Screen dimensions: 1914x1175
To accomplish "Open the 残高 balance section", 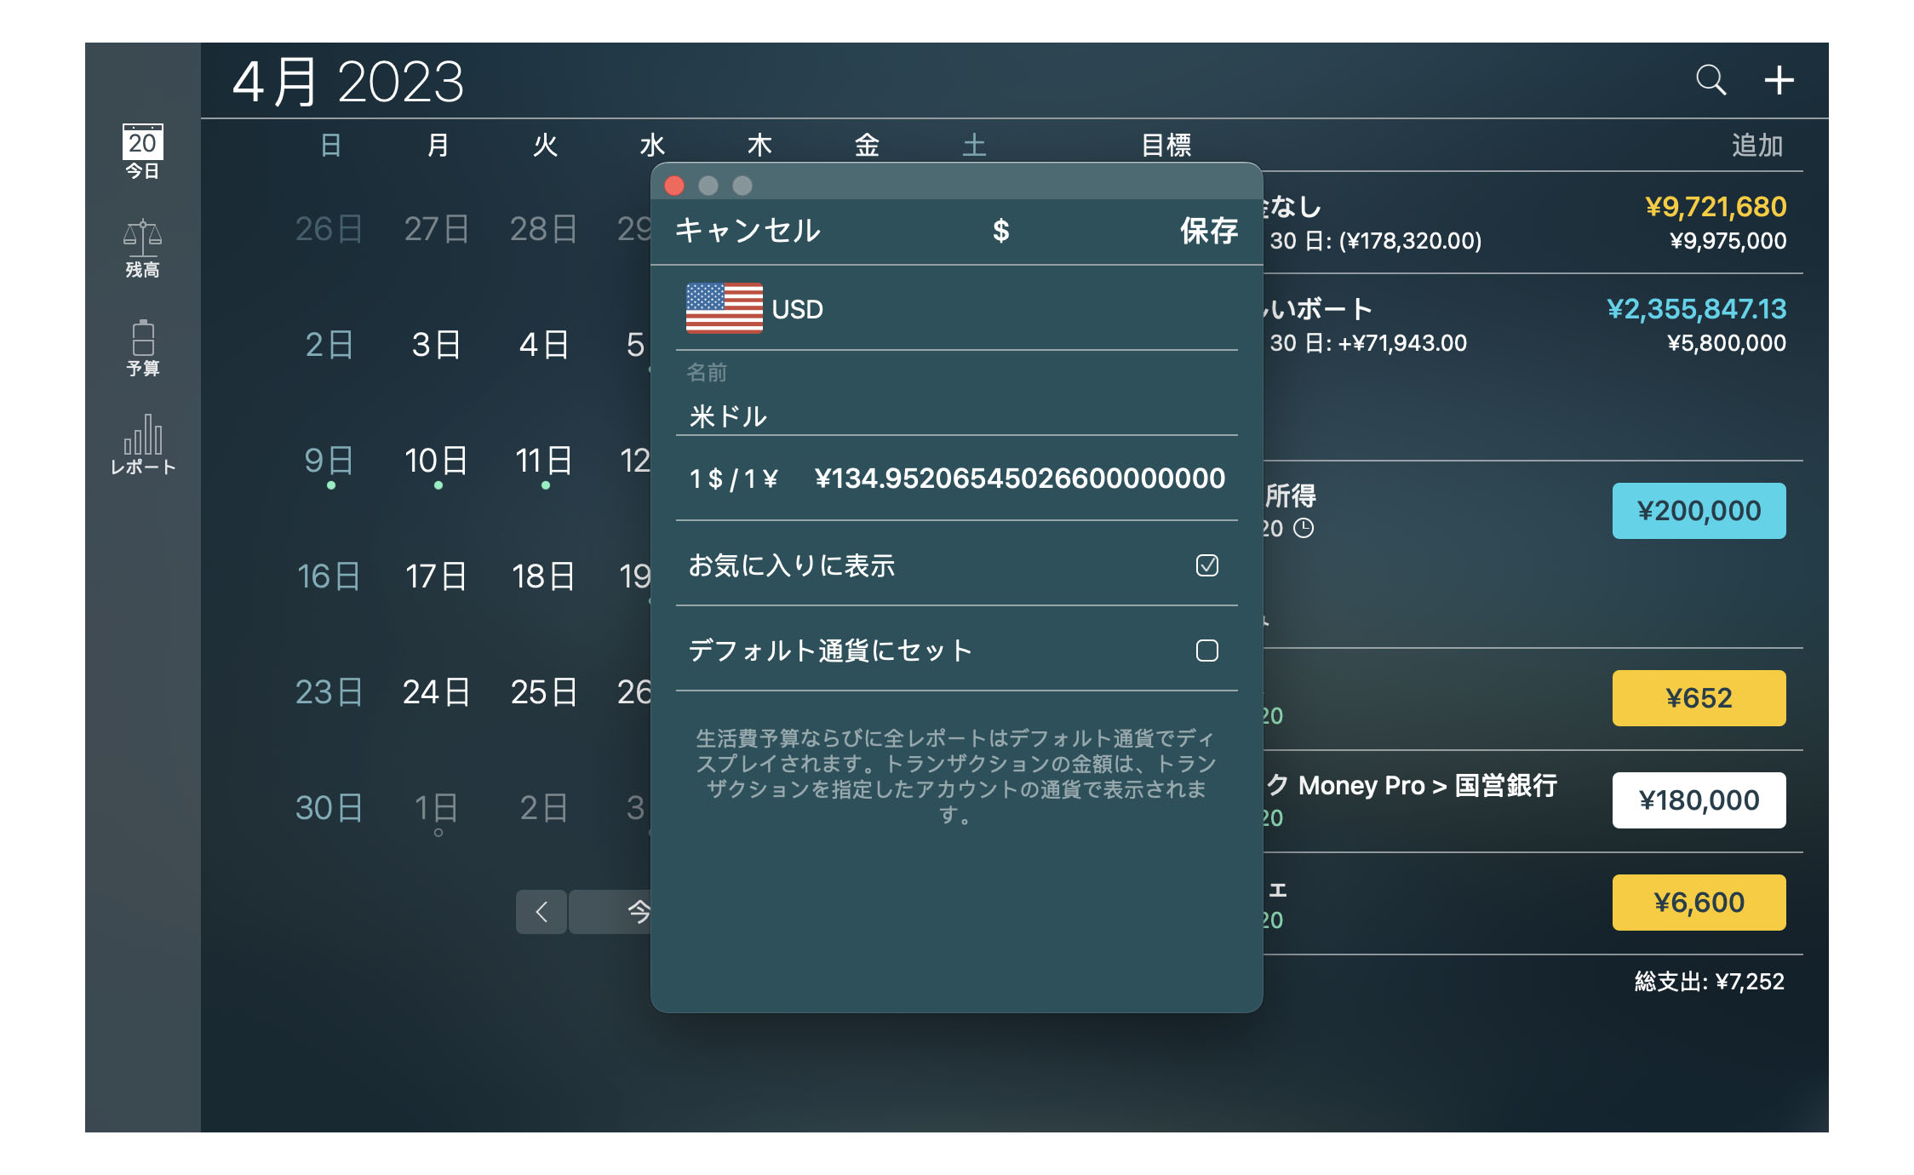I will point(142,249).
